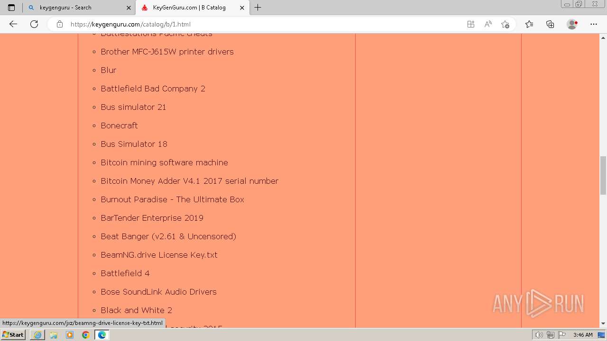Open a new tab with plus icon

tap(258, 8)
